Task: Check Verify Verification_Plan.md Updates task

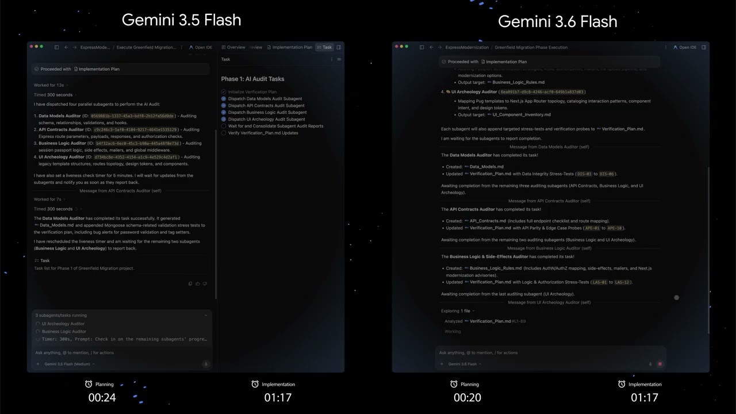Action: [224, 133]
